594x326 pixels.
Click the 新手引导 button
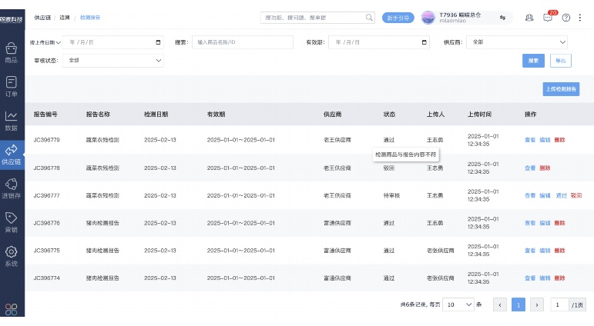(398, 18)
